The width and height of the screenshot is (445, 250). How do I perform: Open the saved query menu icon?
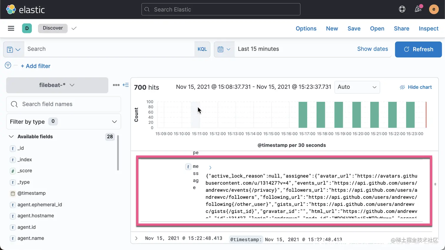click(14, 49)
